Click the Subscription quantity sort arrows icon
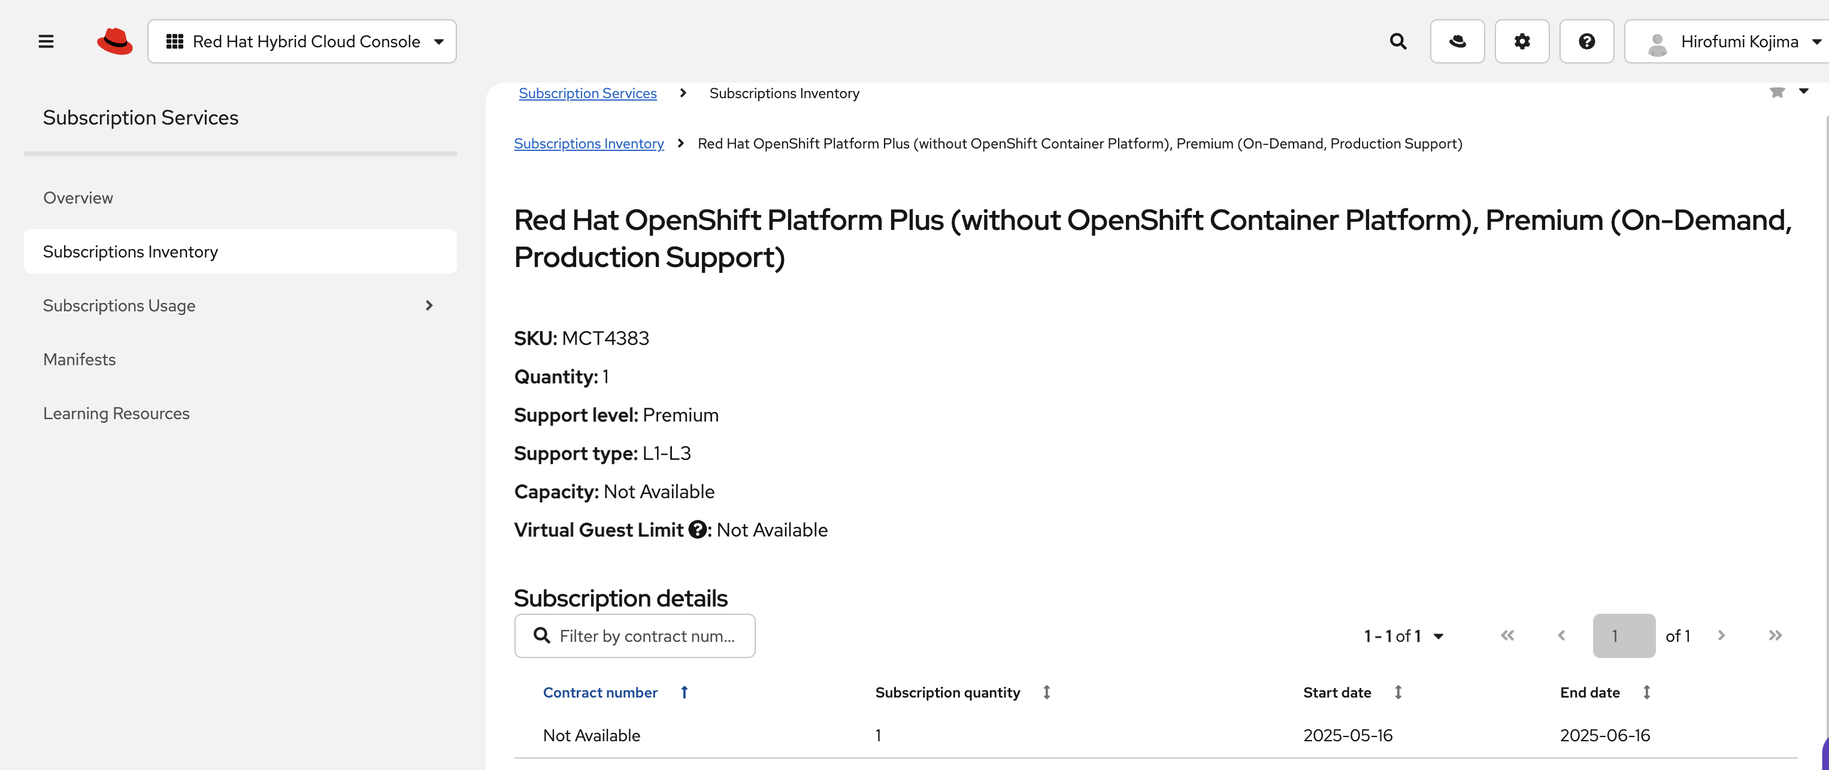 point(1046,692)
